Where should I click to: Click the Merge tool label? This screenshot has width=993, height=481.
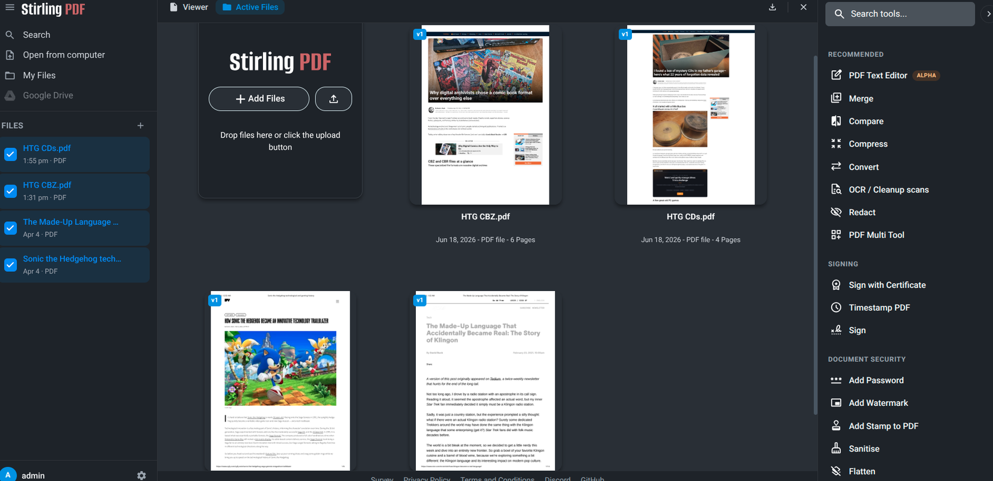point(861,99)
